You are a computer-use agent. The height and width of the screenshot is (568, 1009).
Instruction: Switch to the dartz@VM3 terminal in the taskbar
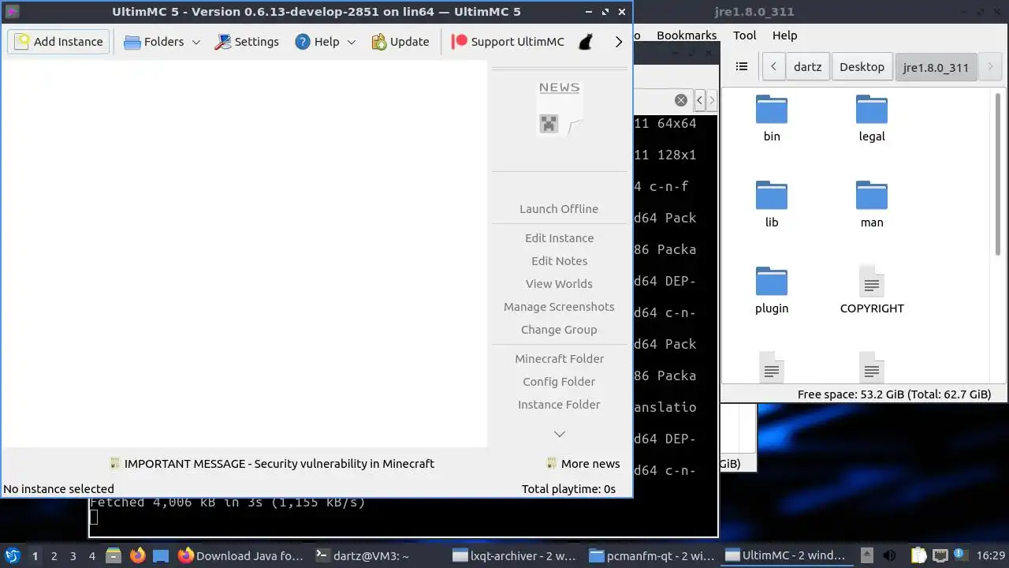[x=378, y=556]
